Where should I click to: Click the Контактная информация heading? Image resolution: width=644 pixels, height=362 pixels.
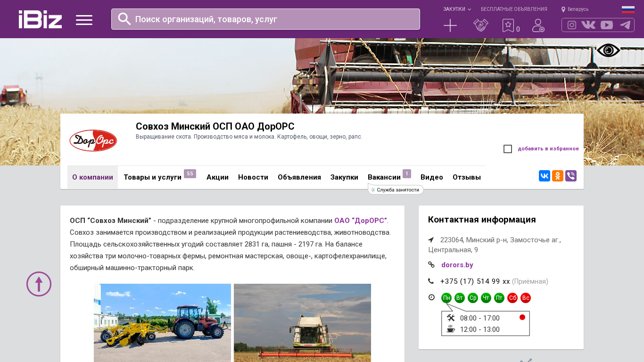(x=482, y=220)
